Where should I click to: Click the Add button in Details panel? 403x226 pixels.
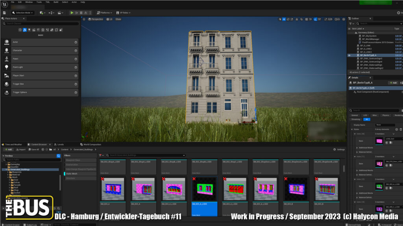point(392,83)
